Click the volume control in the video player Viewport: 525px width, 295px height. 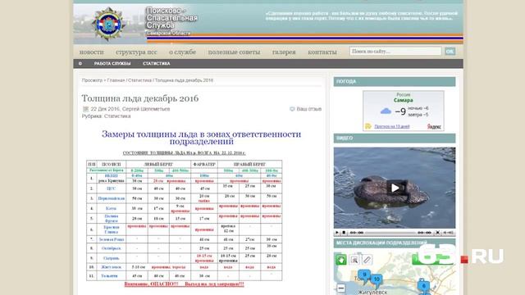click(x=449, y=233)
